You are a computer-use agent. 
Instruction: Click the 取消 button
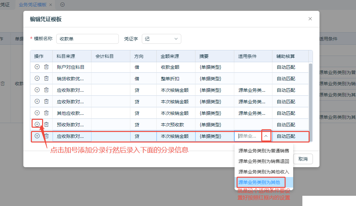pos(303,159)
